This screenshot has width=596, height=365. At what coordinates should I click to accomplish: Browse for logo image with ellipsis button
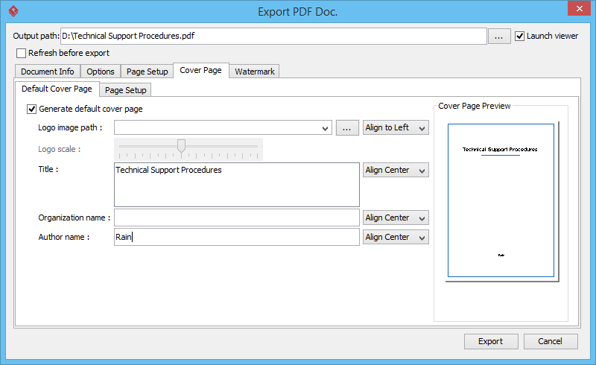tap(347, 128)
